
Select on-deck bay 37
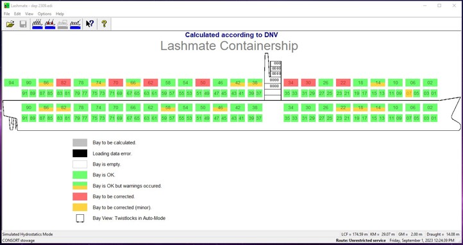coord(258,94)
